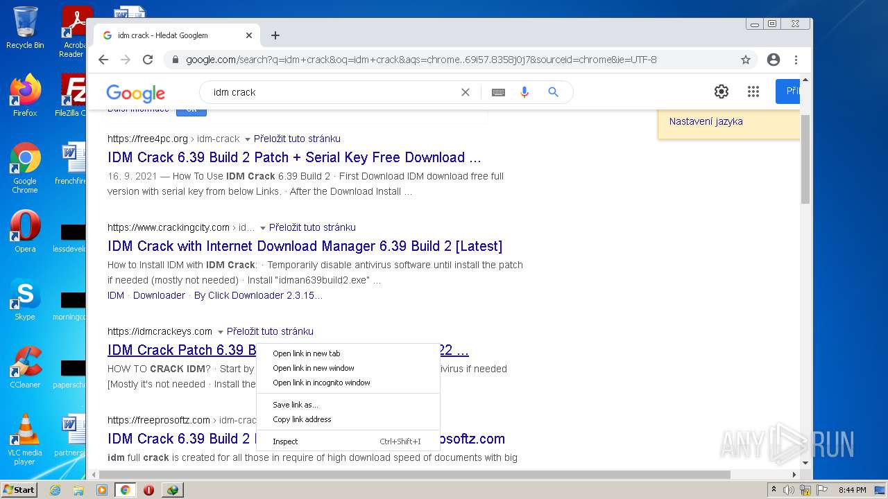Launch Google Chrome desktop shortcut

[25, 168]
